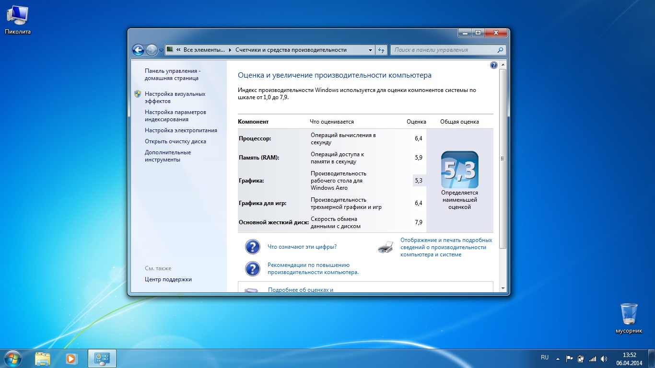Click the Back navigation arrow button
Image resolution: width=655 pixels, height=368 pixels.
[138, 50]
